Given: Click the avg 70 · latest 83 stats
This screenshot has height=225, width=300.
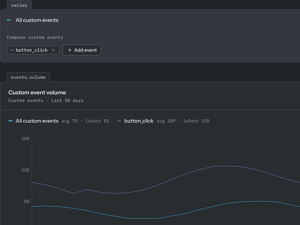Looking at the screenshot, I should (x=85, y=121).
